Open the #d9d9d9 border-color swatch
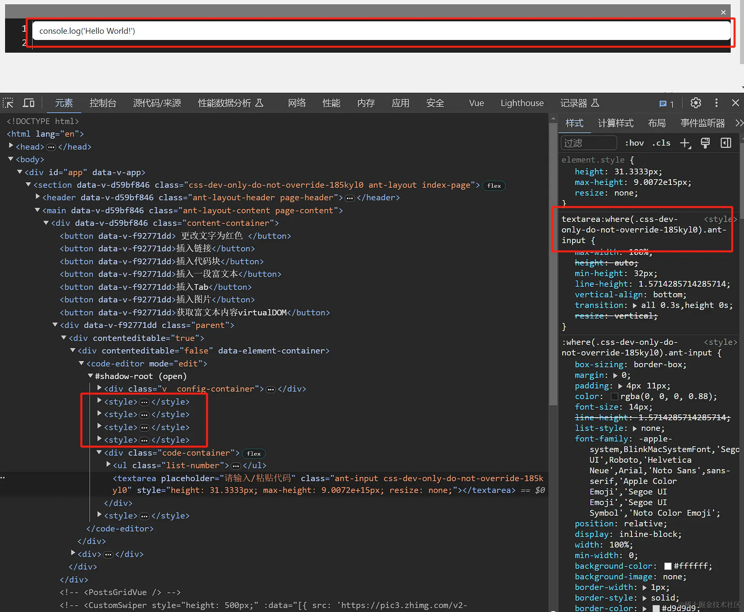Viewport: 744px width, 612px height. point(656,608)
